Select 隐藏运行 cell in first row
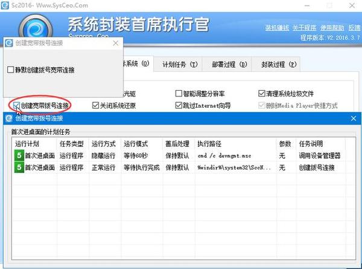Screen dimensions: 362x269 click(103, 156)
